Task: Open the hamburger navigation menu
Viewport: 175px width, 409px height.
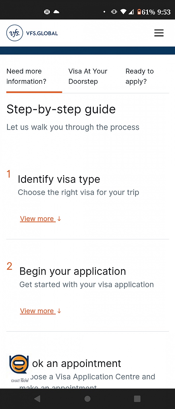Action: click(159, 33)
